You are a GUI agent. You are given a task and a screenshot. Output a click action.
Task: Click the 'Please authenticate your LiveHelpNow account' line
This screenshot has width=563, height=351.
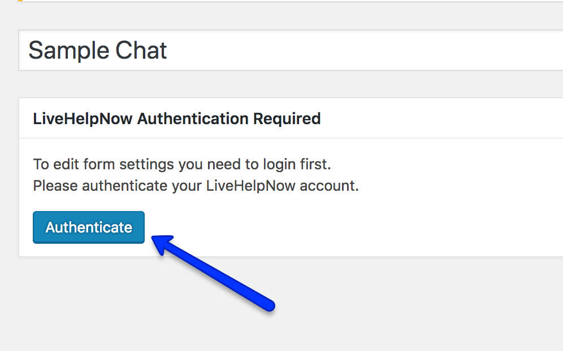point(196,186)
